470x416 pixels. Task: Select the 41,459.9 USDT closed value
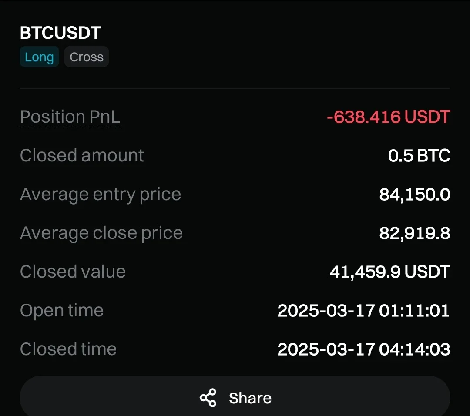click(389, 272)
